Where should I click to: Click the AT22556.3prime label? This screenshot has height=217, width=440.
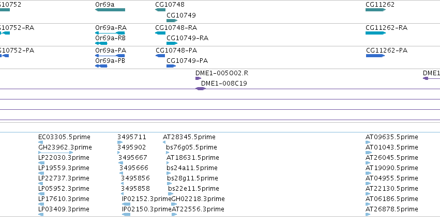pyautogui.click(x=198, y=209)
